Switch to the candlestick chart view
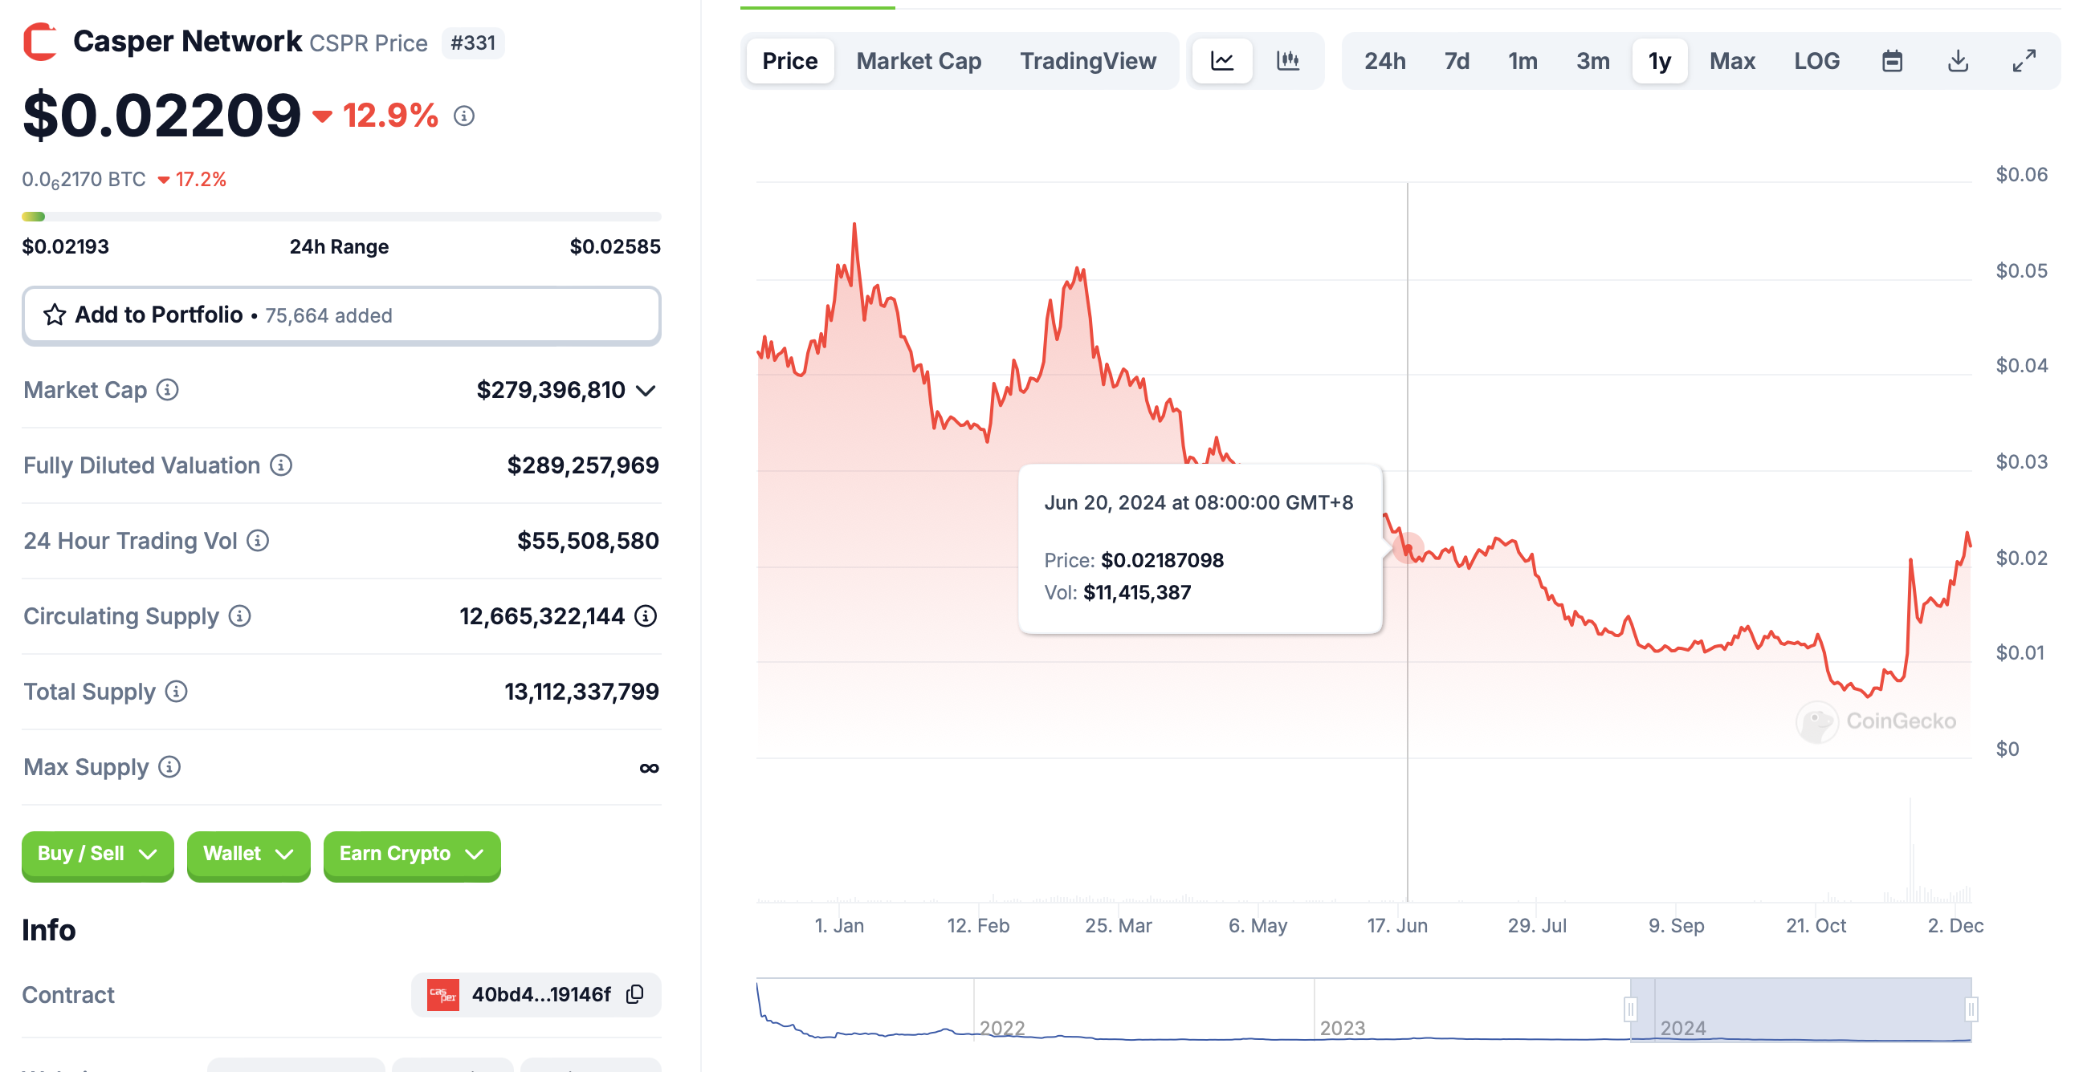The image size is (2083, 1072). pyautogui.click(x=1287, y=61)
